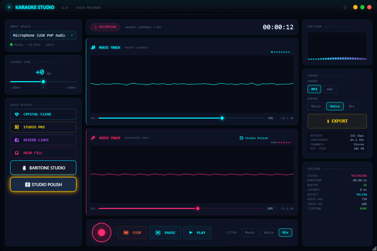377x251 pixels.
Task: Click the Studio Polish sliders icon
Action: pos(28,184)
